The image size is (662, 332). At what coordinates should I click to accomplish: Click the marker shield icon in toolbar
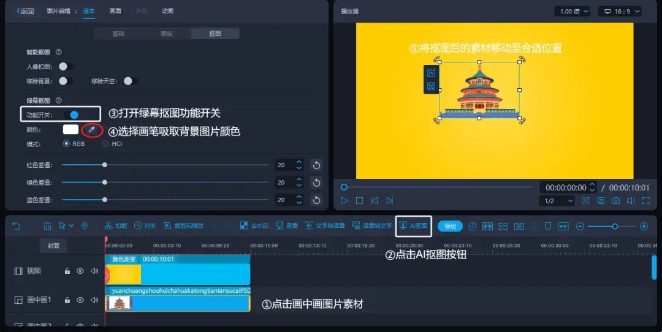point(548,226)
